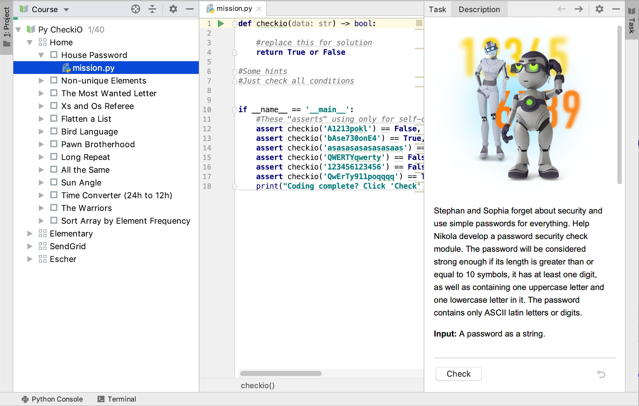
Task: Expand the House Password tree item
Action: [41, 54]
